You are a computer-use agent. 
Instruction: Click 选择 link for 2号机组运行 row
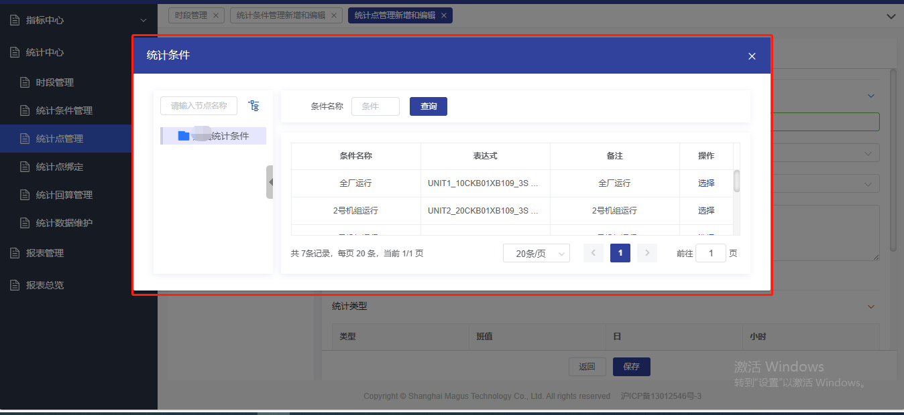click(x=706, y=210)
